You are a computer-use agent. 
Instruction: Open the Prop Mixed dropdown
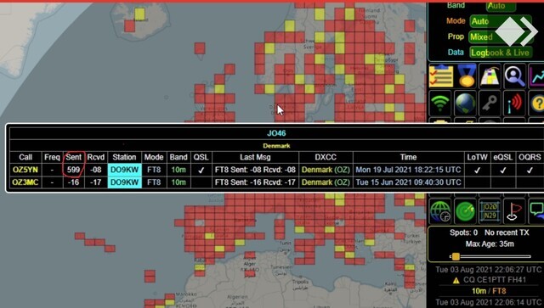click(501, 37)
